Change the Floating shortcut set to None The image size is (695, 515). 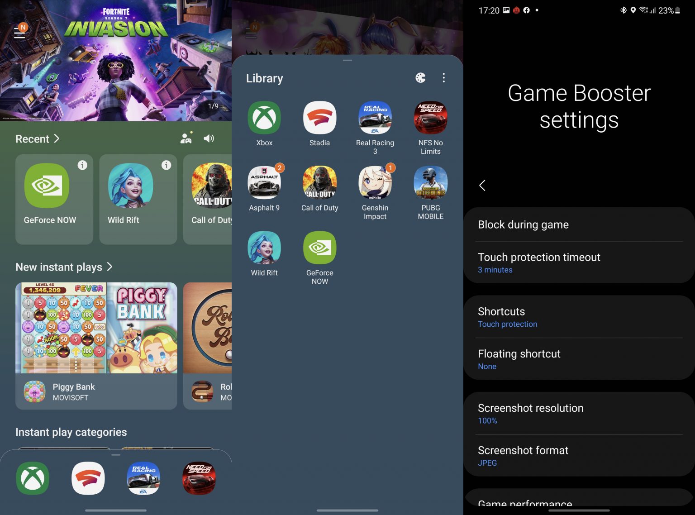579,358
